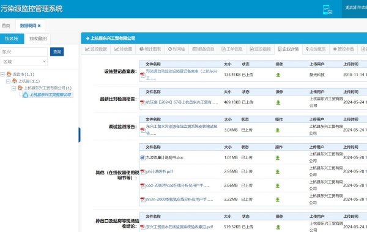Open the 杭环测【2024】67号 report link
The width and height of the screenshot is (367, 232).
tap(182, 102)
